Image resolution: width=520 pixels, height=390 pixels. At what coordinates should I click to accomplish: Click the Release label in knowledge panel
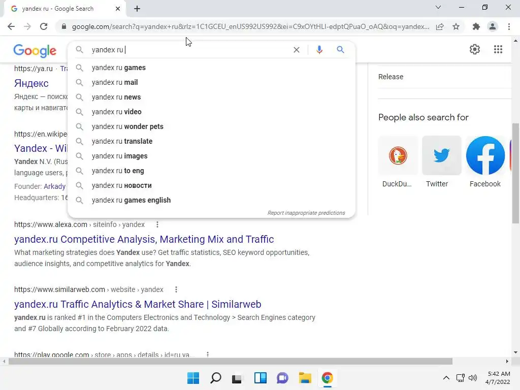(391, 77)
